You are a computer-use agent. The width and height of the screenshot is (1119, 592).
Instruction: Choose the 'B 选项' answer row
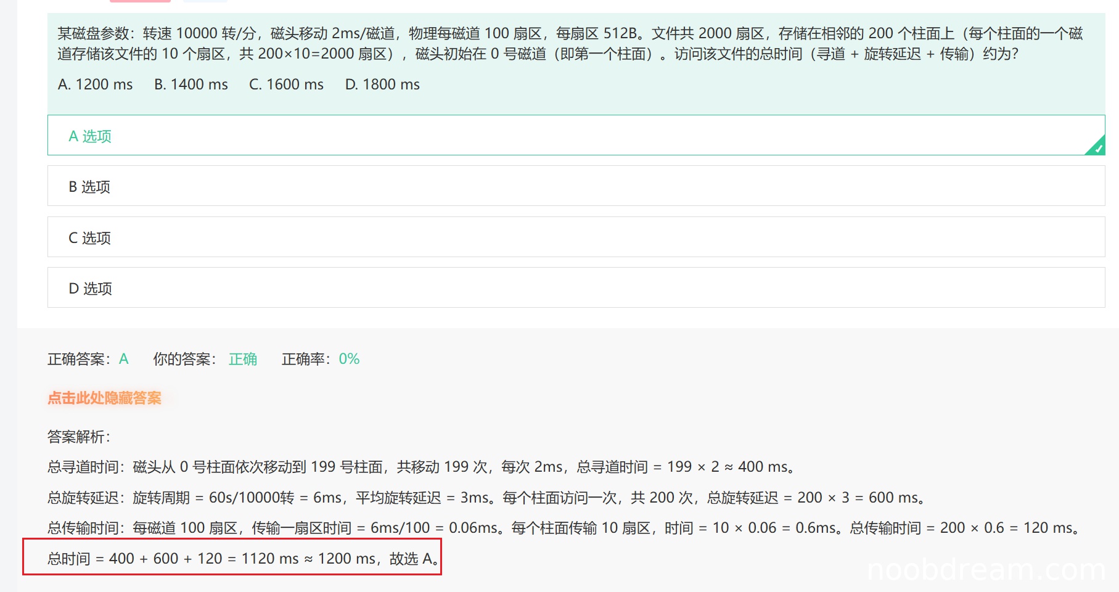click(x=90, y=186)
